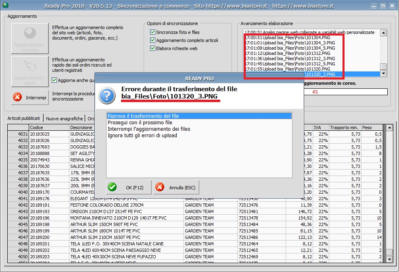
Task: Uncheck Aggiornamento completo articoli option
Action: point(152,40)
